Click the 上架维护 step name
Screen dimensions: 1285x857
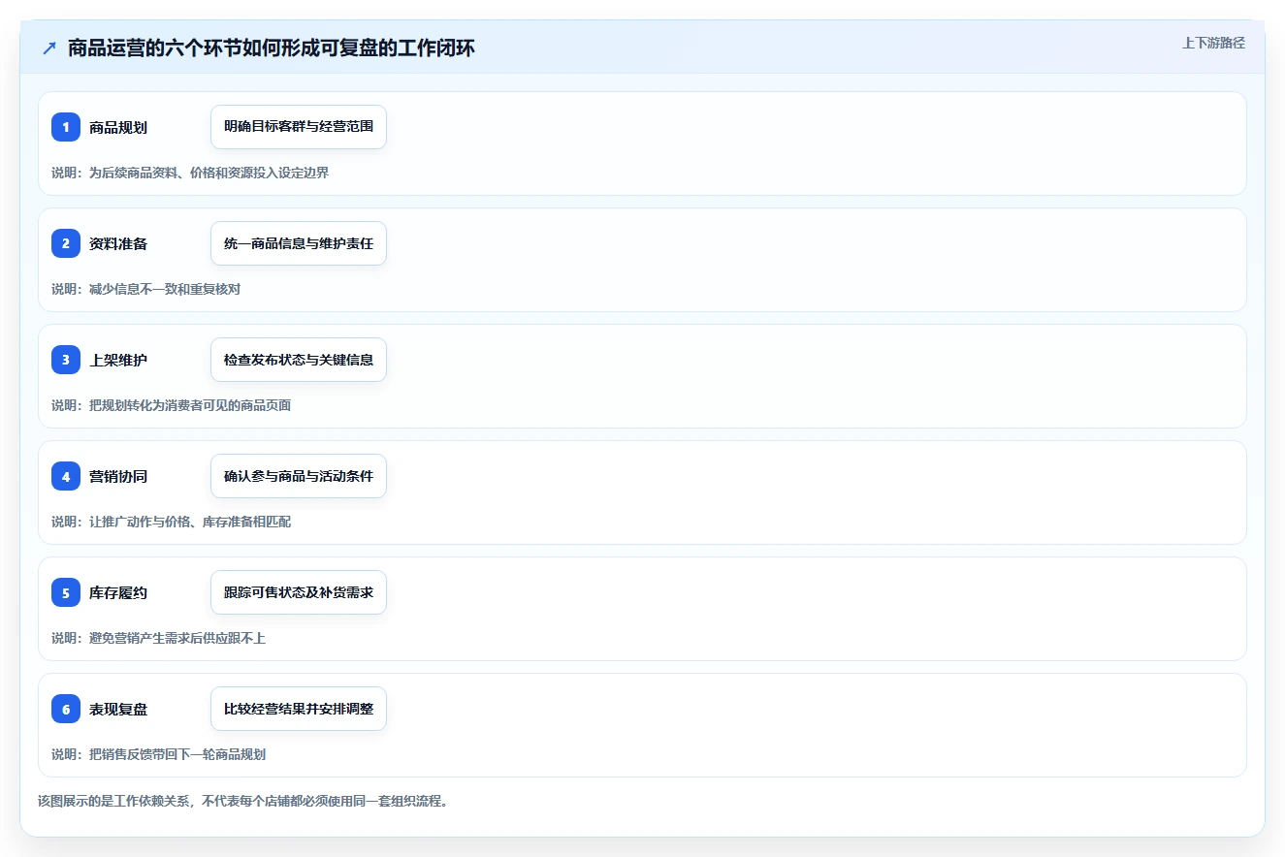point(118,360)
